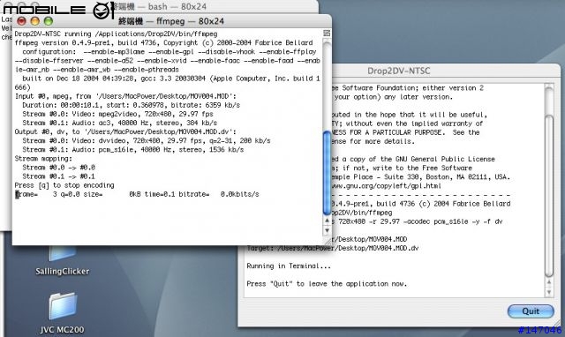Viewport: 565px width, 337px height.
Task: Click the Duration 00:00:10.1 line
Action: click(x=132, y=105)
